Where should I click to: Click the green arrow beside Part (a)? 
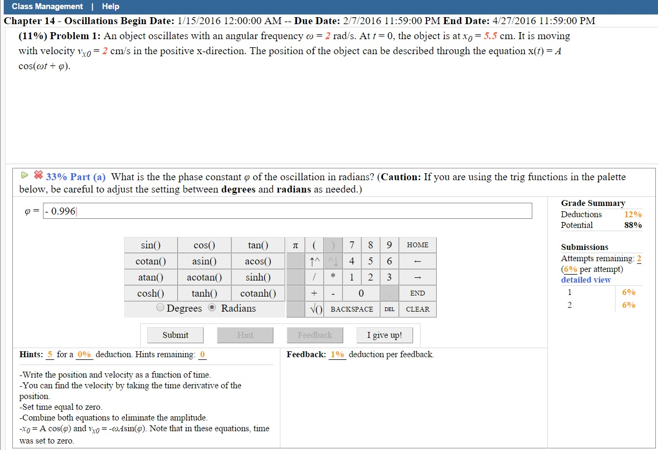(24, 176)
